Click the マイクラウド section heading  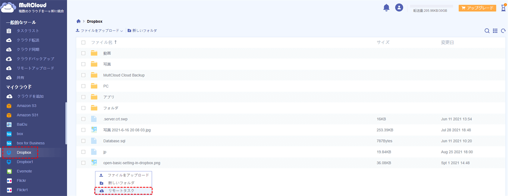[x=19, y=87]
